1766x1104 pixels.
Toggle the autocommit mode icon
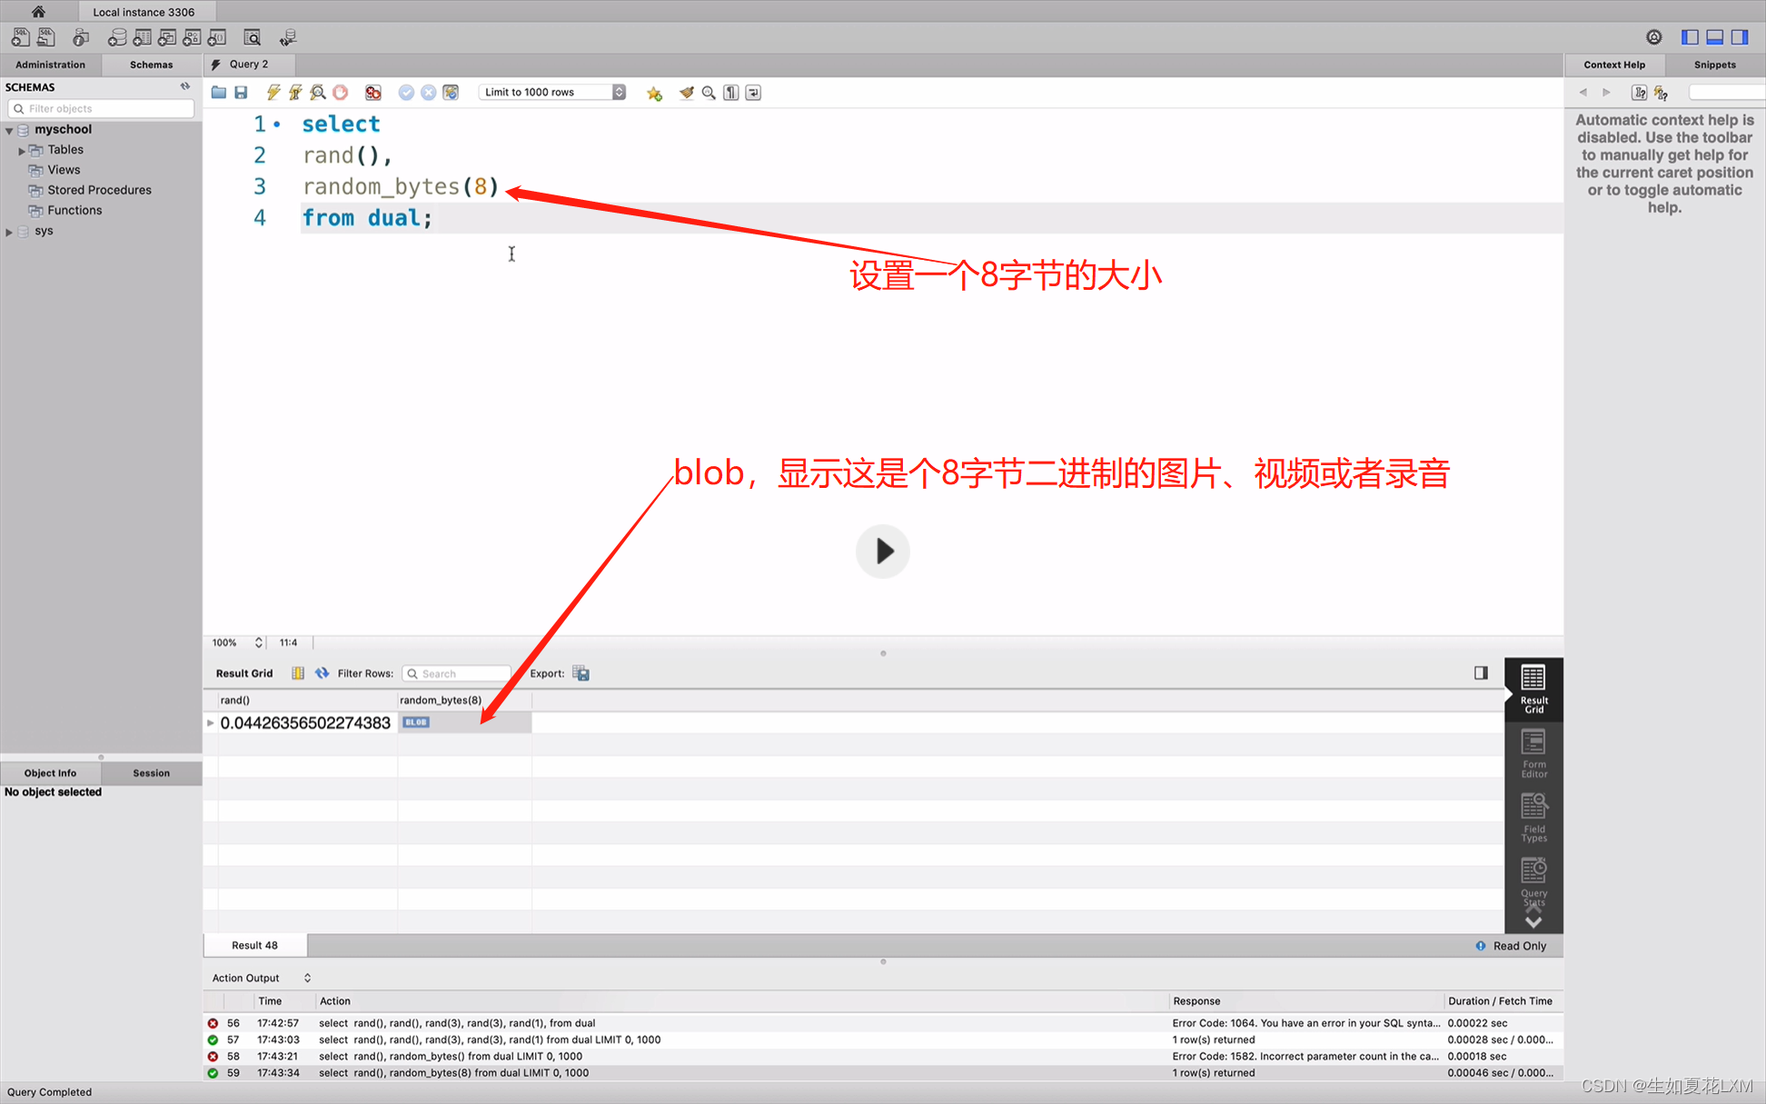tap(451, 93)
